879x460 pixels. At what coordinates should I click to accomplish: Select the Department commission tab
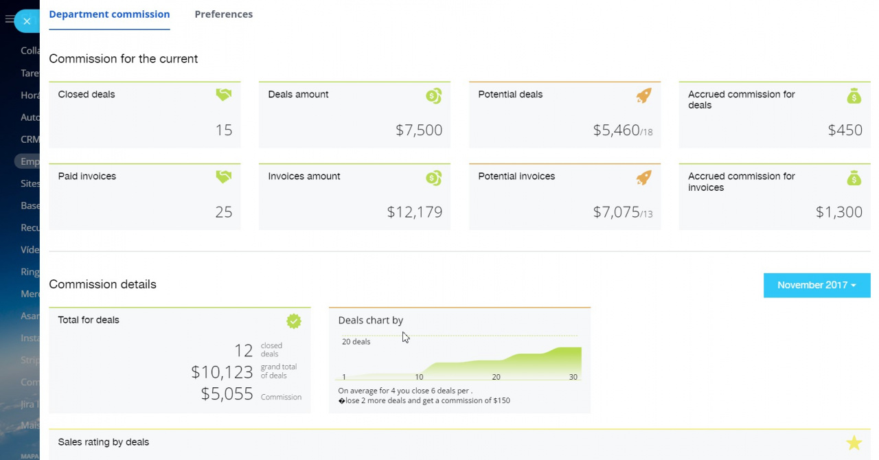(109, 14)
